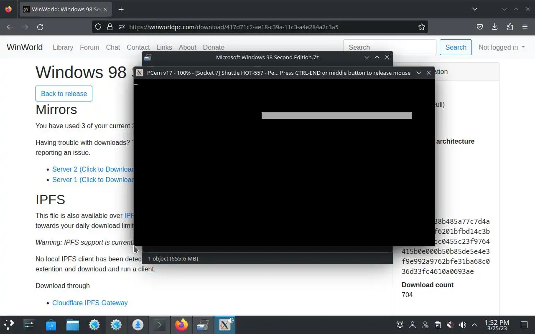Open the Konsole terminal taskbar icon

coord(160,325)
